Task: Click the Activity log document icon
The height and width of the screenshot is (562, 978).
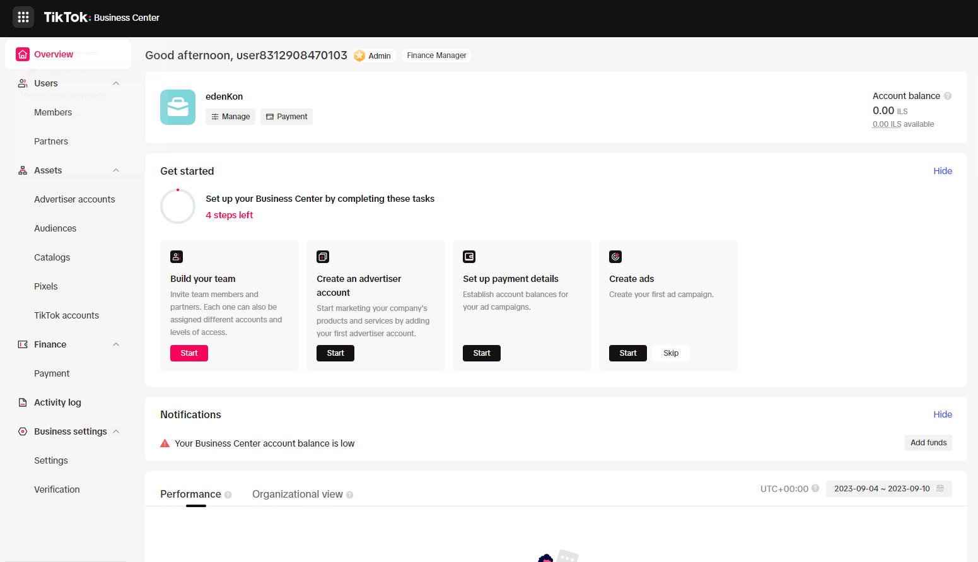Action: 23,402
